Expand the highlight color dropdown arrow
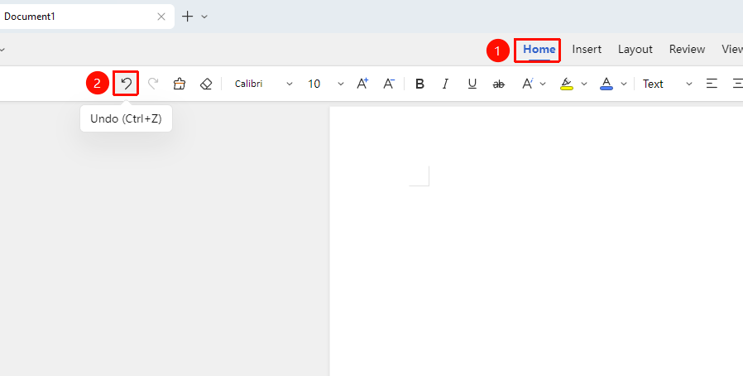Viewport: 743px width, 376px height. pos(584,84)
